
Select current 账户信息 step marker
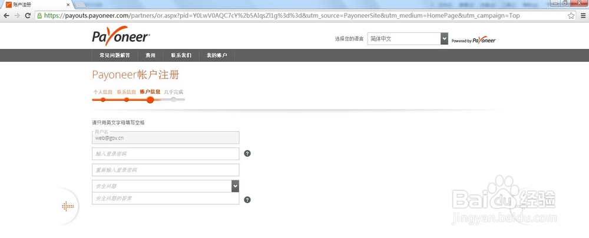(x=150, y=100)
